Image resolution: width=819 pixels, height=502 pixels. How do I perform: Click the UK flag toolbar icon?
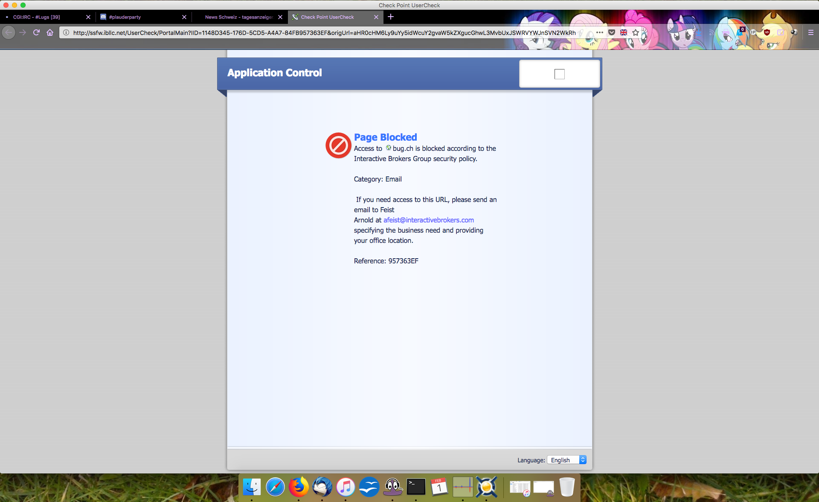(x=624, y=32)
